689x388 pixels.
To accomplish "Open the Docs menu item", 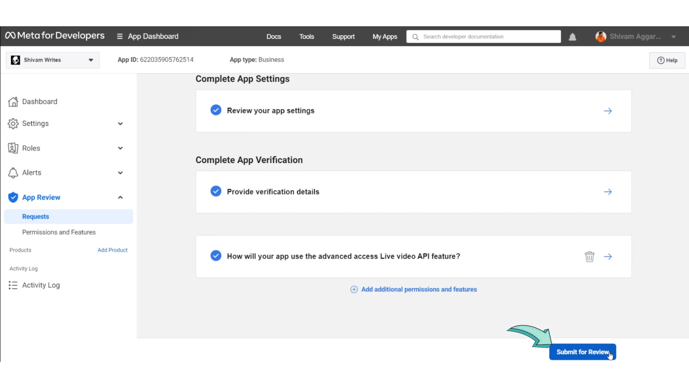I will click(x=273, y=37).
